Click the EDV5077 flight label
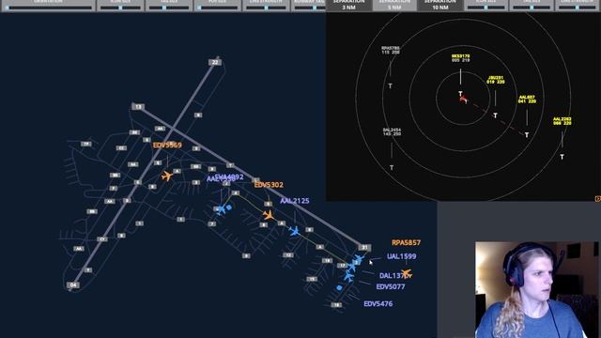 tap(391, 286)
